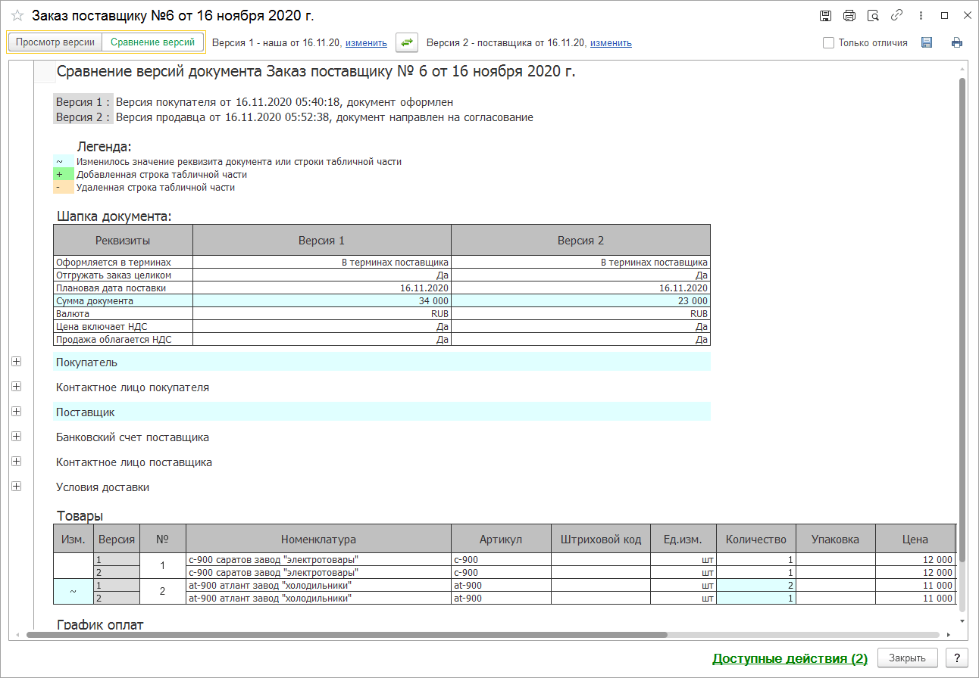Click the 'Количество' column header
The height and width of the screenshot is (678, 979).
point(755,540)
